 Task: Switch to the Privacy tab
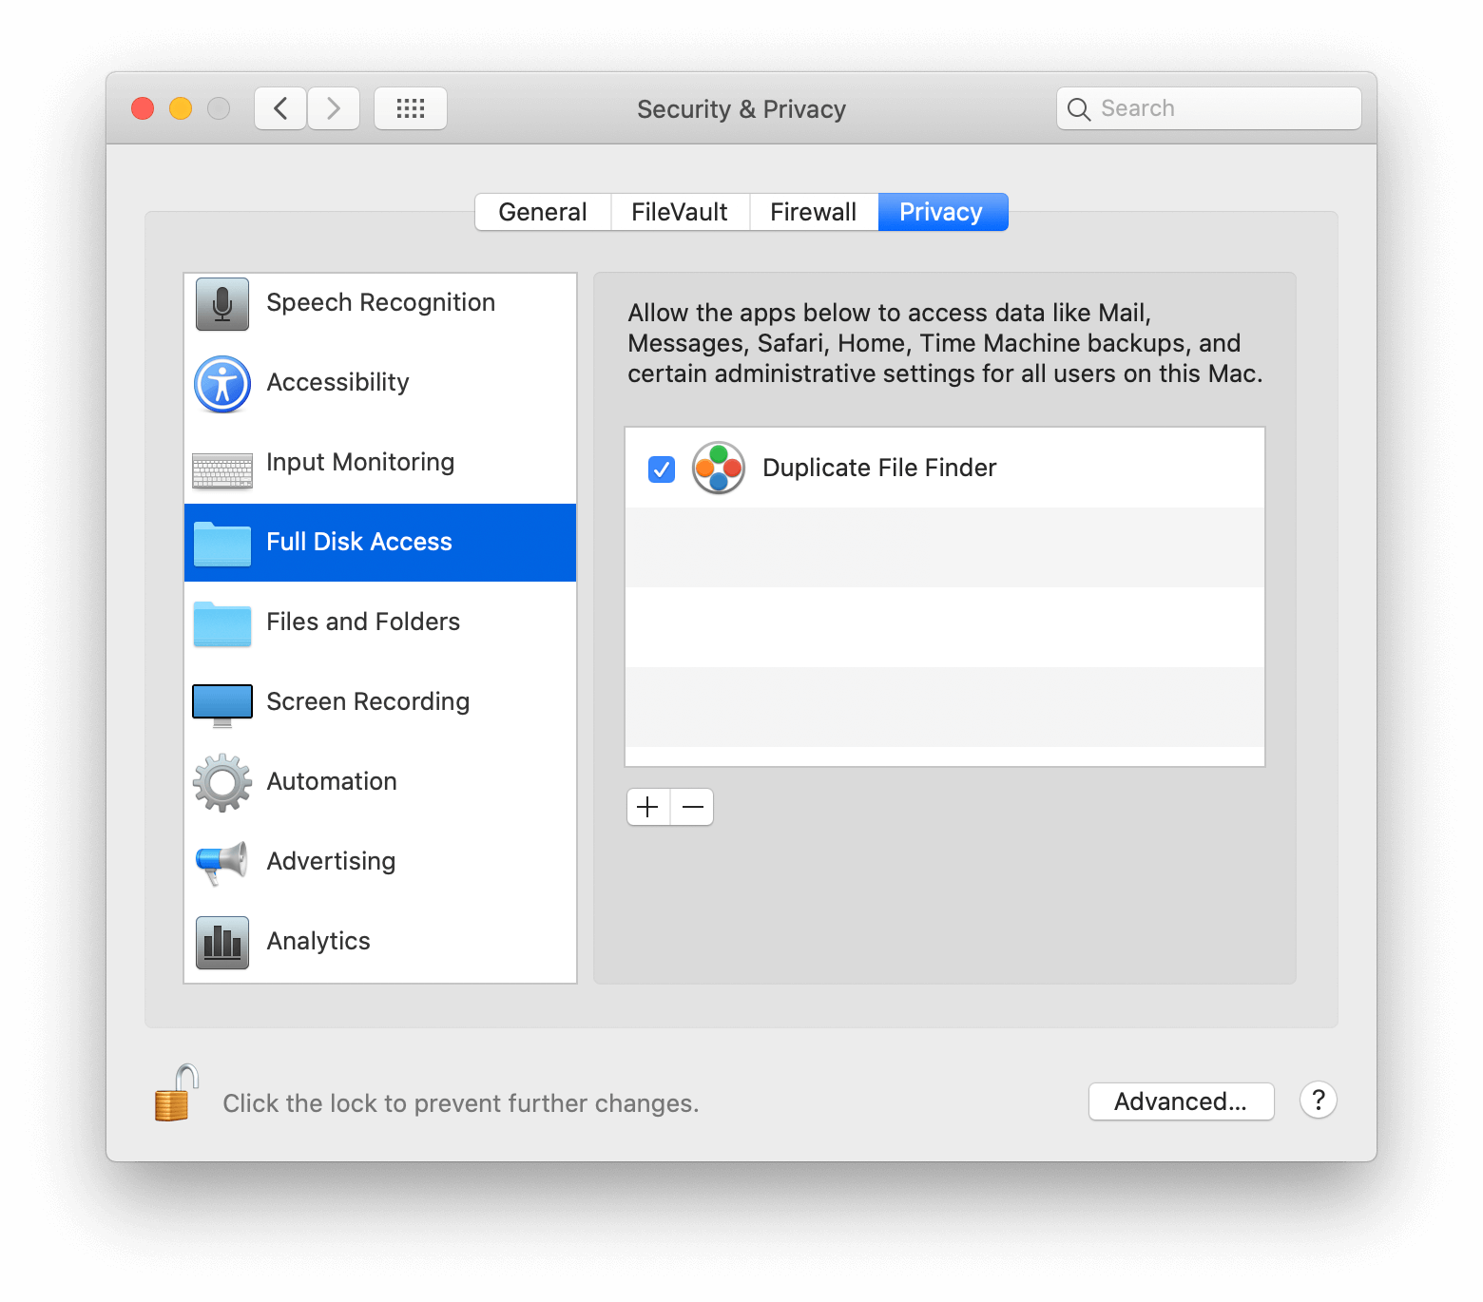[942, 211]
